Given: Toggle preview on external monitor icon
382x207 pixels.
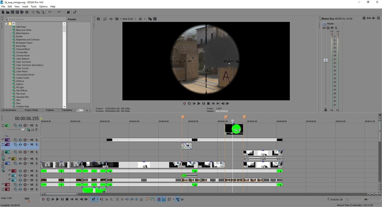Looking at the screenshot, I should (105, 19).
